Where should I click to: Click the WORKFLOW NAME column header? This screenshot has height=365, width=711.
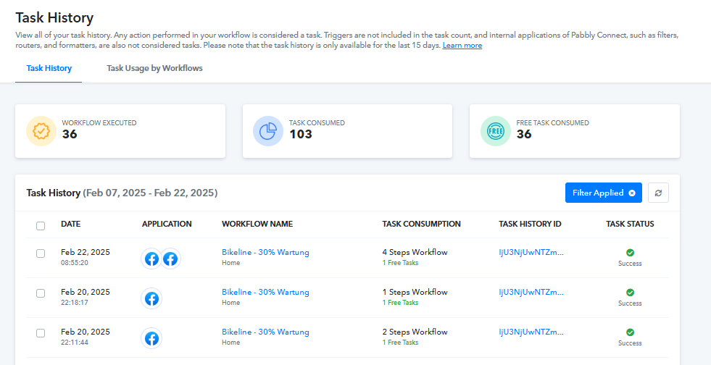(x=257, y=225)
